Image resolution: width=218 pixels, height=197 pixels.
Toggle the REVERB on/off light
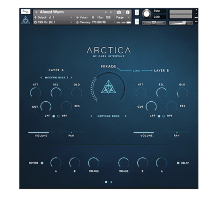click(42, 163)
